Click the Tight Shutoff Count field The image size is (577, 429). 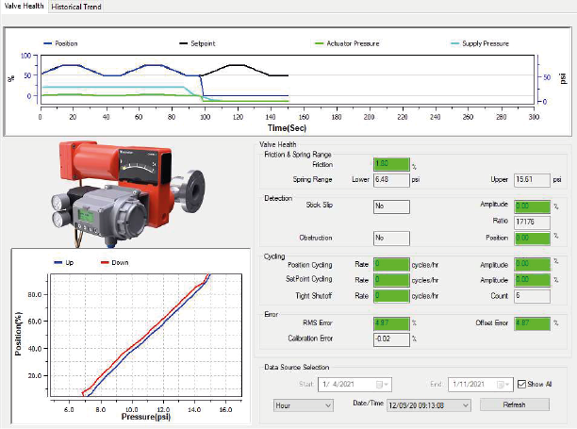point(533,294)
